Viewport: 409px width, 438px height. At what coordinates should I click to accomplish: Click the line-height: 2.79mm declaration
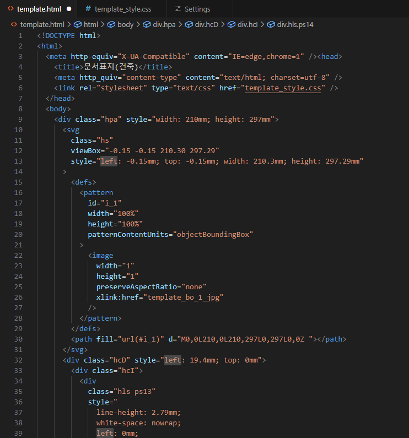click(x=139, y=413)
